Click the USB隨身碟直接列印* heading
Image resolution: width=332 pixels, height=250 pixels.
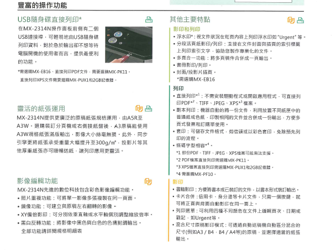click(x=50, y=19)
